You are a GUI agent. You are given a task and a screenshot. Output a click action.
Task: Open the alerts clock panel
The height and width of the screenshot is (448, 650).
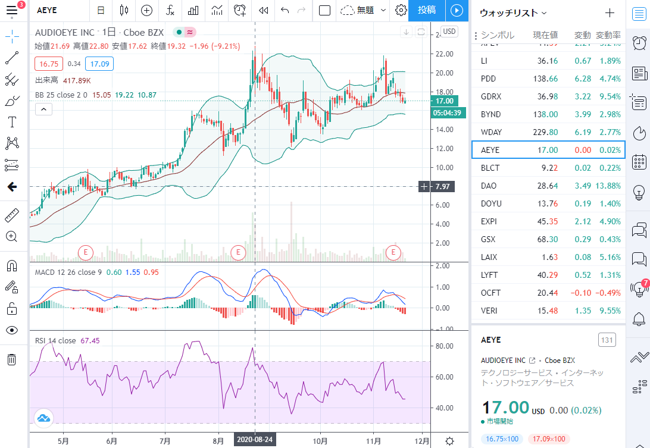639,43
